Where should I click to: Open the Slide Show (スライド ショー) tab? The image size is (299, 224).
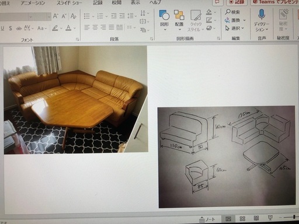(x=69, y=3)
